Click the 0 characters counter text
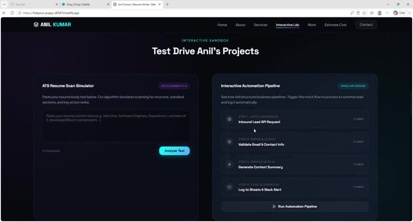The image size is (413, 222). click(x=51, y=151)
